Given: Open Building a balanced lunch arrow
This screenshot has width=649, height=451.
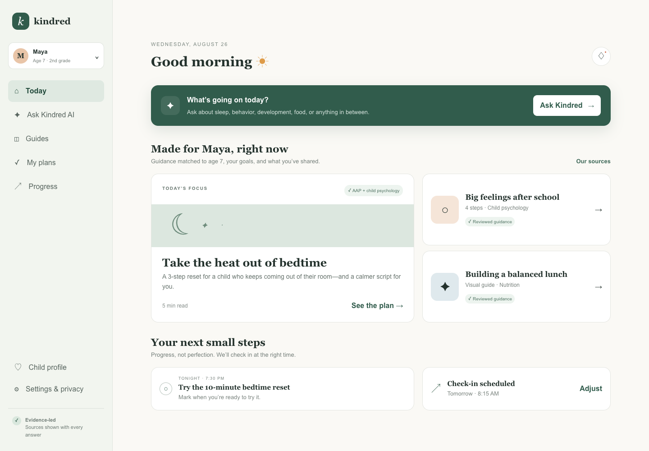Looking at the screenshot, I should (x=599, y=287).
